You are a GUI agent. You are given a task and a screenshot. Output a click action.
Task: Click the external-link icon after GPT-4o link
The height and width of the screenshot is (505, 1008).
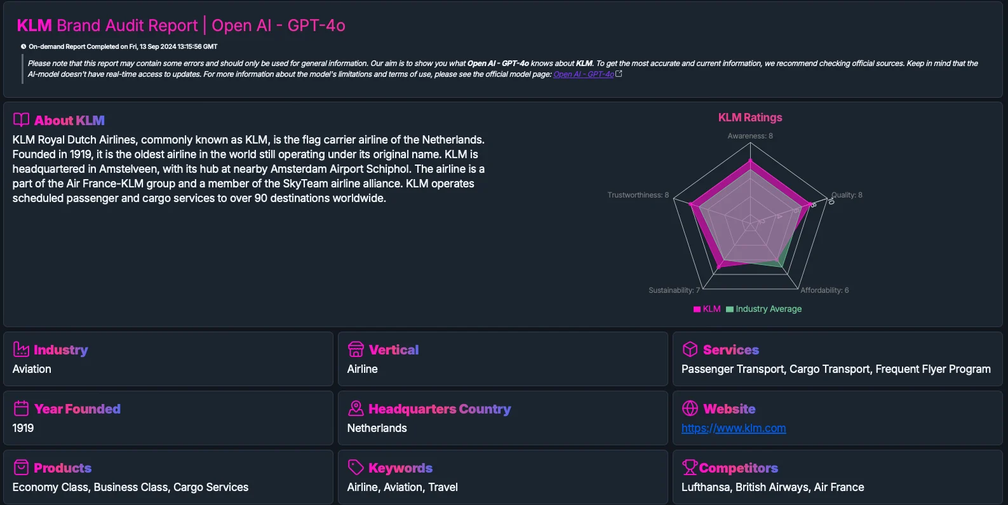(x=618, y=72)
